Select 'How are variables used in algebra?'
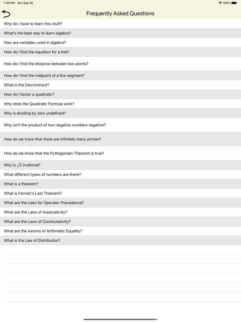This screenshot has height=322, width=241. 35,43
